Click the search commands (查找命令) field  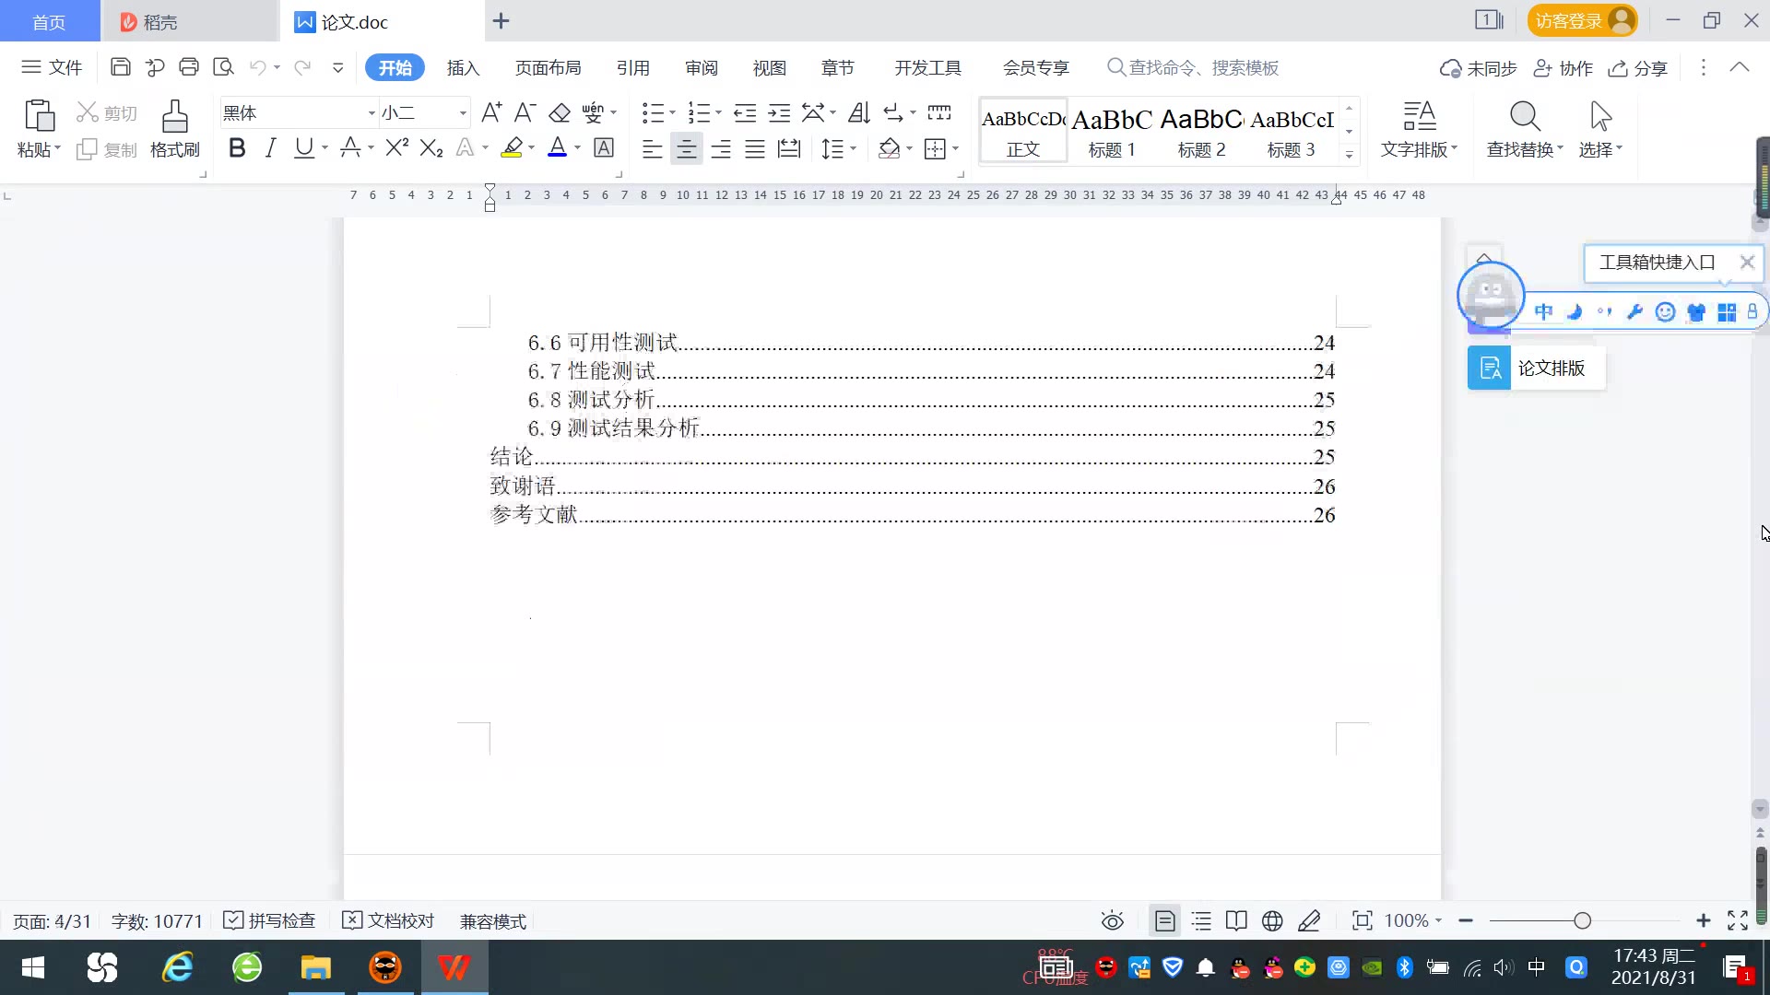pos(1193,67)
